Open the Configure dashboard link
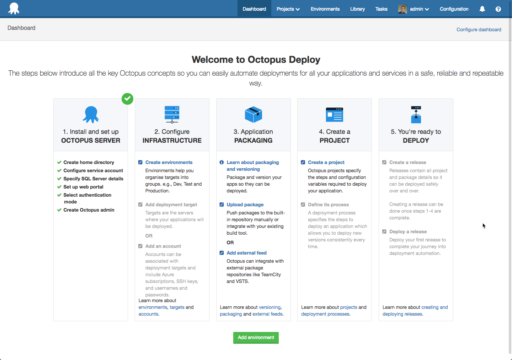 [x=479, y=29]
